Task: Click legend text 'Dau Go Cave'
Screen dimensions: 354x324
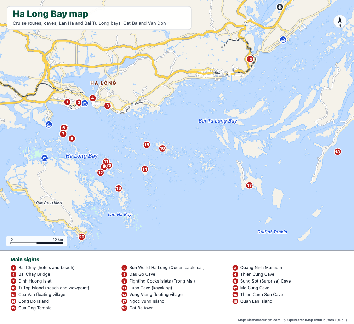Action: coord(142,274)
